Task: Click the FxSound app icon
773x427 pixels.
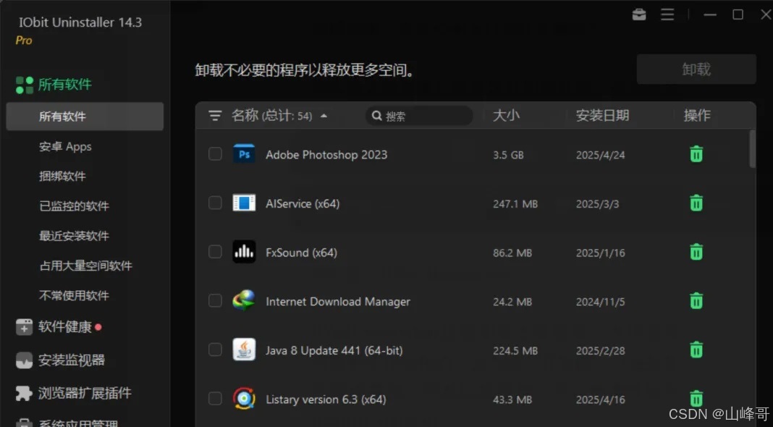Action: 244,251
